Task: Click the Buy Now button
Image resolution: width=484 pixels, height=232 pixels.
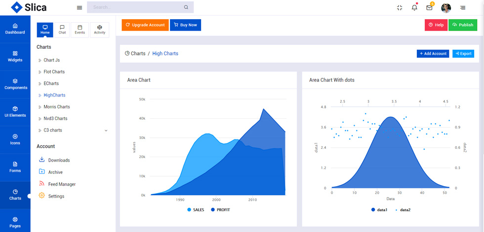Action: pos(185,25)
